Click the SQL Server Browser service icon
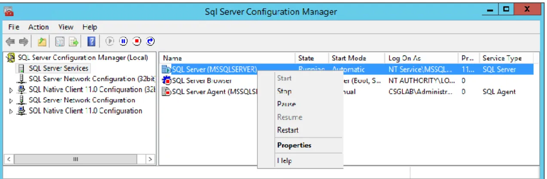Image resolution: width=547 pixels, height=179 pixels. 166,80
